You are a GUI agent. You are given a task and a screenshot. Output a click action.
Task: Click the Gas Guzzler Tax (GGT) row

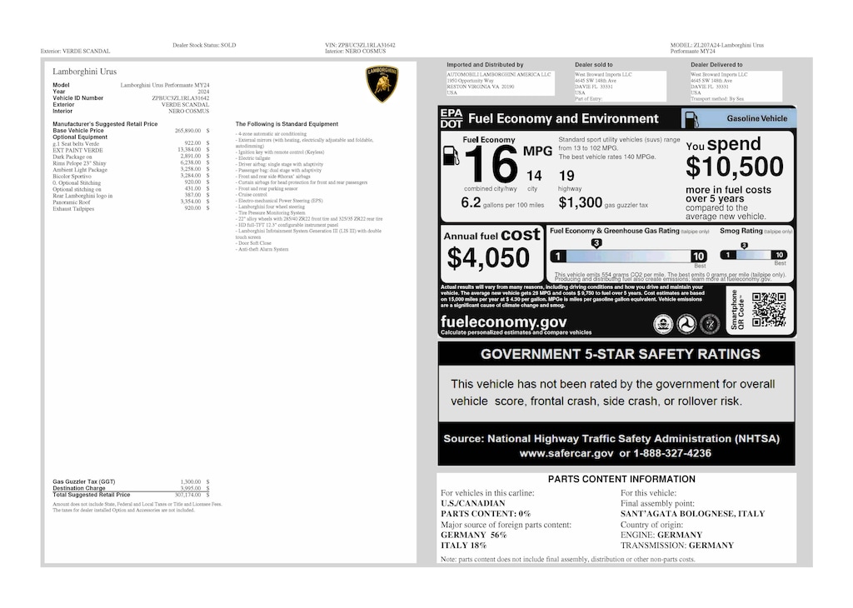pos(131,482)
